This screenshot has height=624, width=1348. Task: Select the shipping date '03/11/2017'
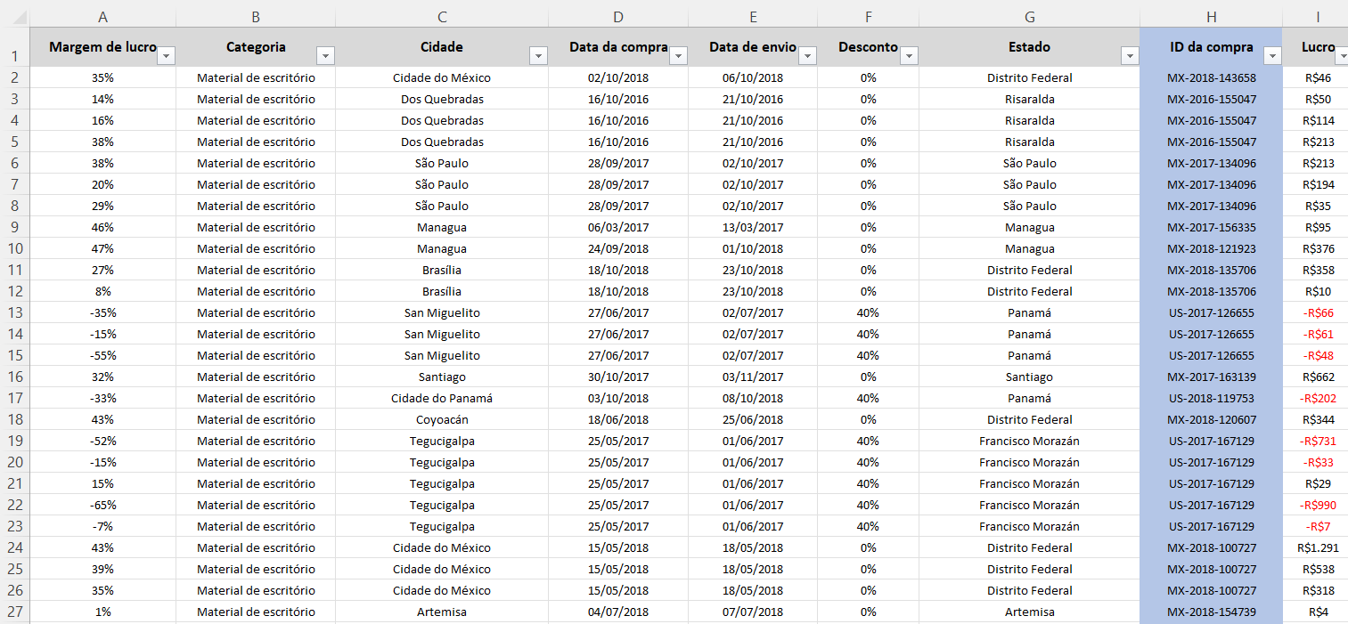click(753, 377)
